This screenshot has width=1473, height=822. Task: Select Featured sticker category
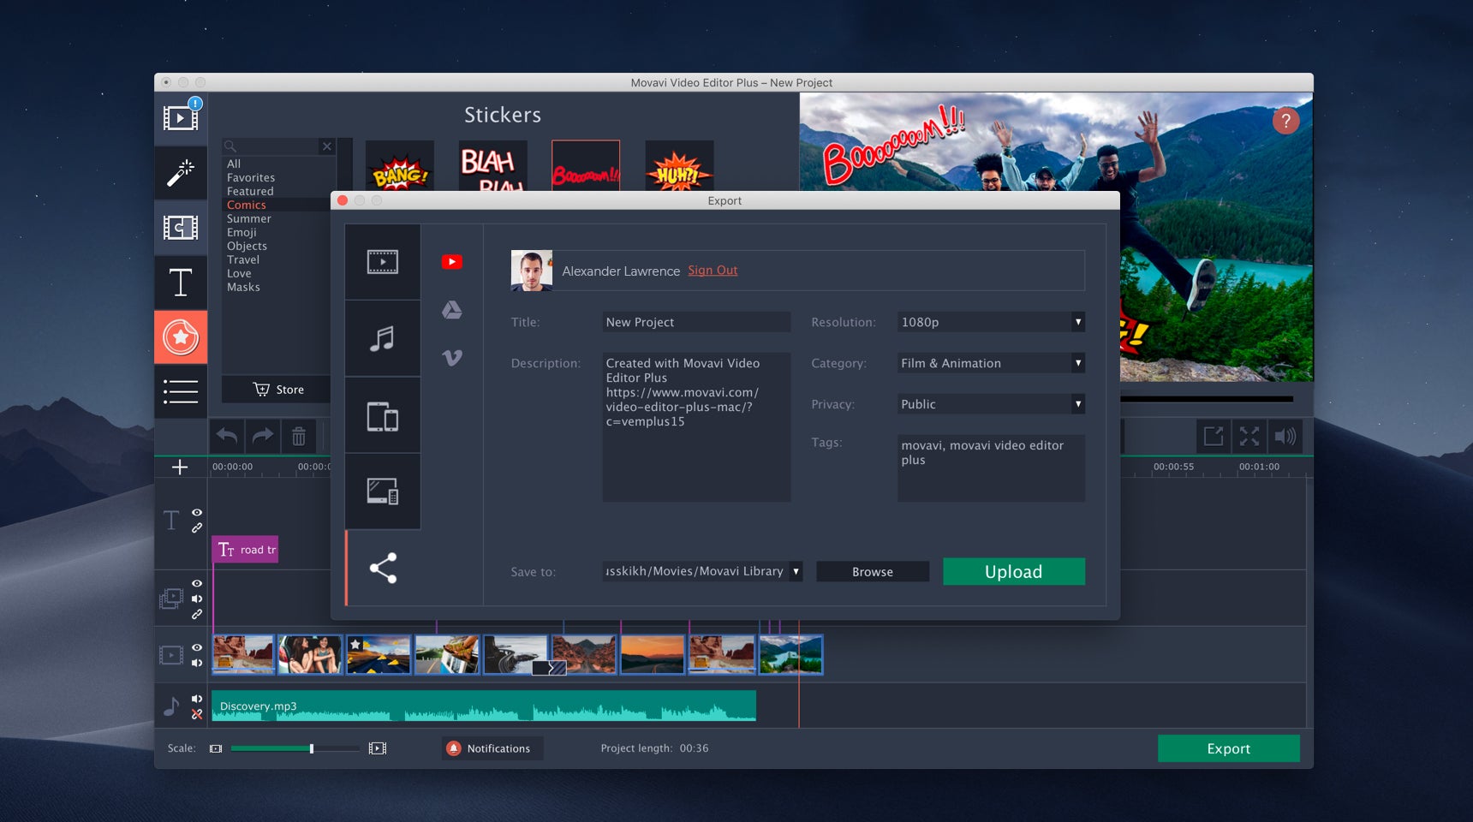click(250, 191)
